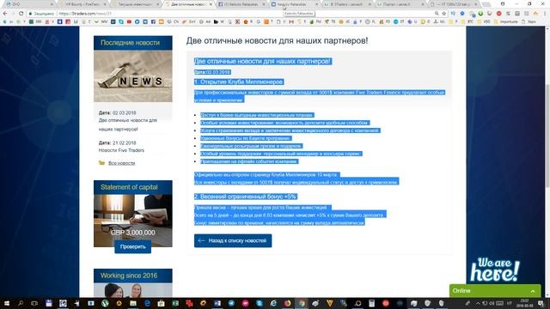This screenshot has width=550, height=309.
Task: Open Windows notification center icon
Action: [x=541, y=303]
